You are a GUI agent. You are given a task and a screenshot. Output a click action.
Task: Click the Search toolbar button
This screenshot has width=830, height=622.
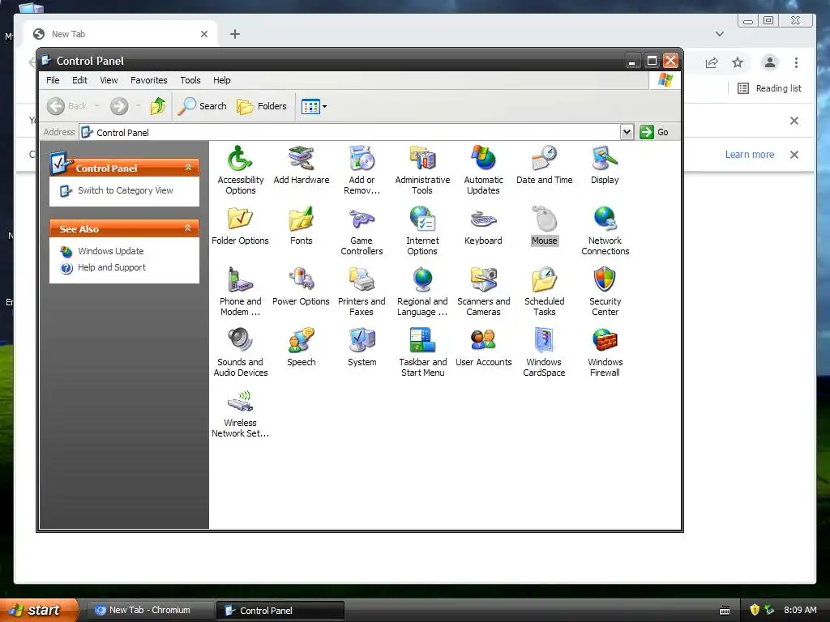[202, 106]
